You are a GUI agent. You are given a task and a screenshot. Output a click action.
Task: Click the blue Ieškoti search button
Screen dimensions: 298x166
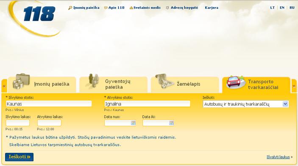(19, 157)
